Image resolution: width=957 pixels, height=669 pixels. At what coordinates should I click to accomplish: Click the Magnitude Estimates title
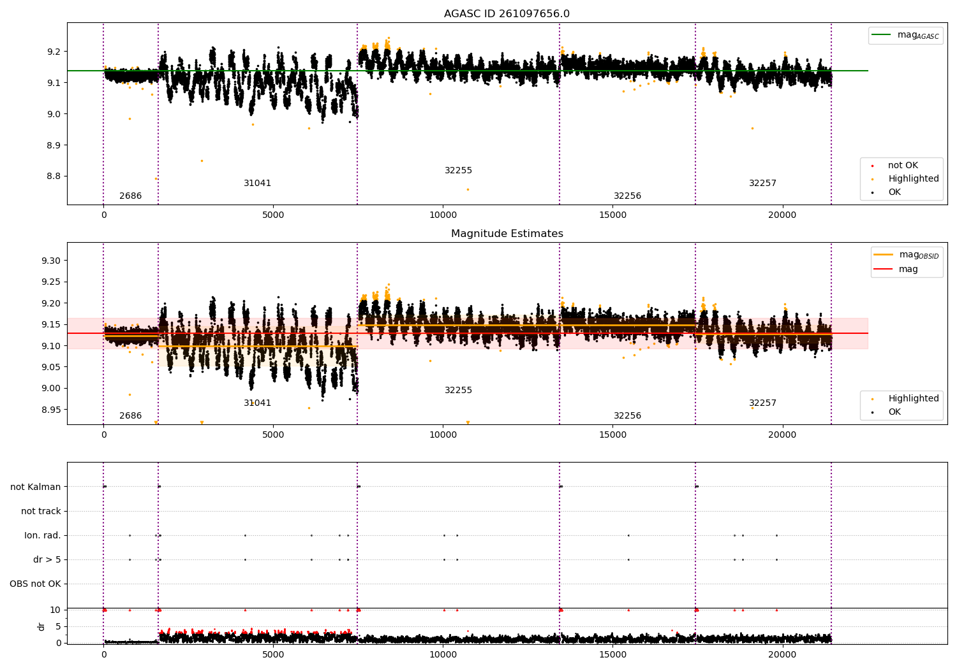point(507,234)
